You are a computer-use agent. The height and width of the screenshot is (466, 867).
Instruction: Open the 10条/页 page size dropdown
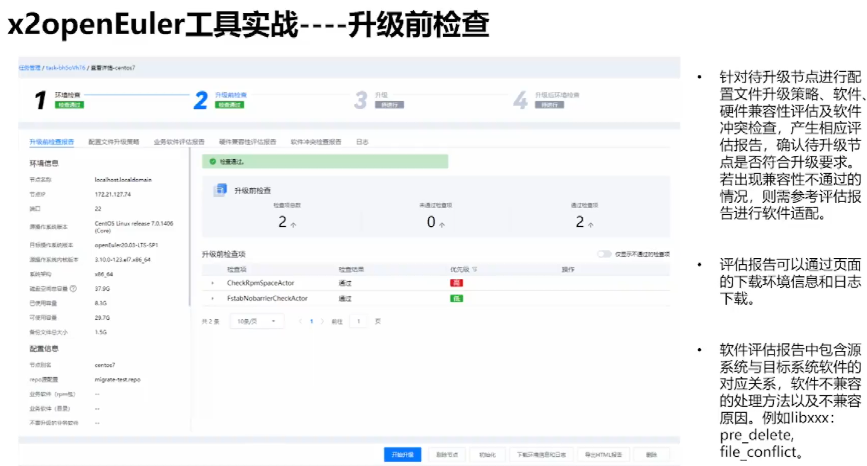tap(257, 321)
